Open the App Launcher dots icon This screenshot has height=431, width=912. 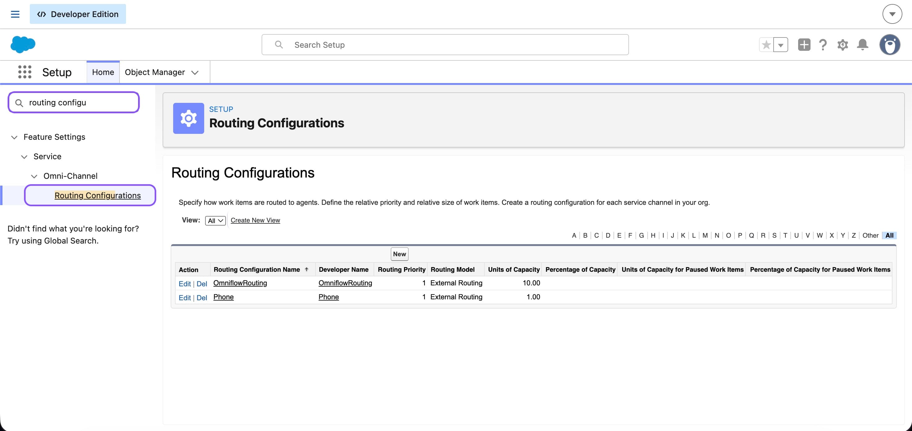pyautogui.click(x=25, y=72)
